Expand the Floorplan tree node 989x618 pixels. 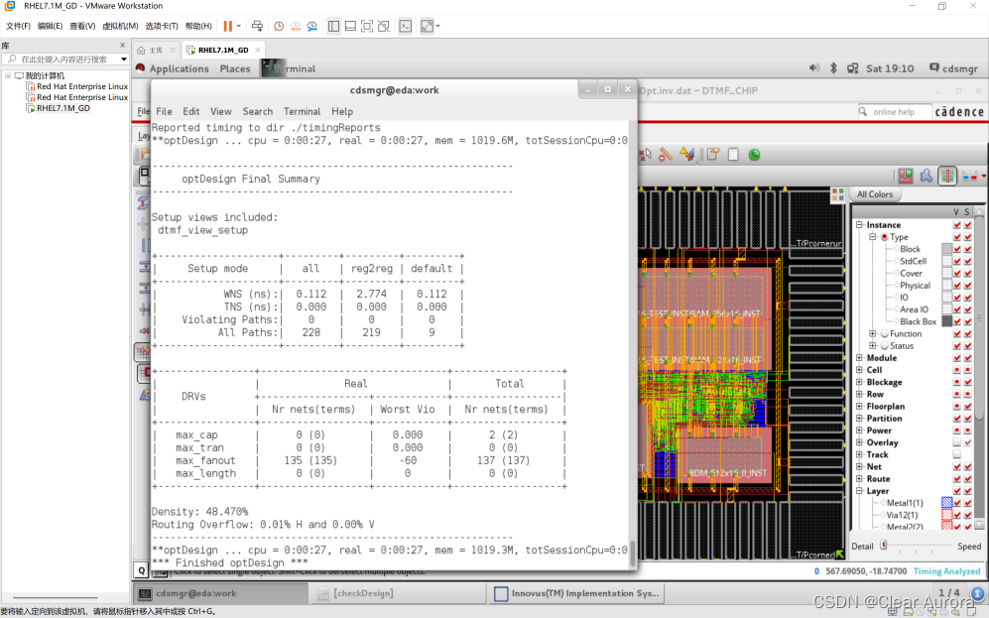point(859,406)
